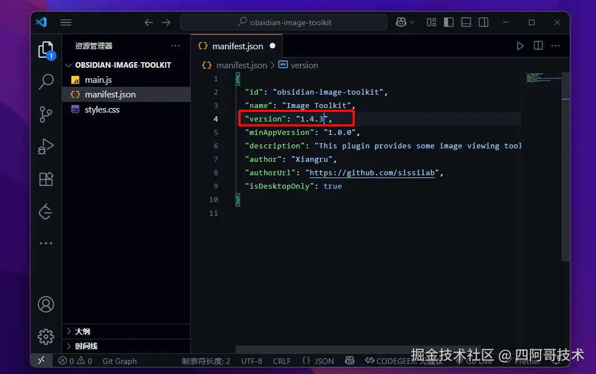Open remote window button in status bar

41,360
